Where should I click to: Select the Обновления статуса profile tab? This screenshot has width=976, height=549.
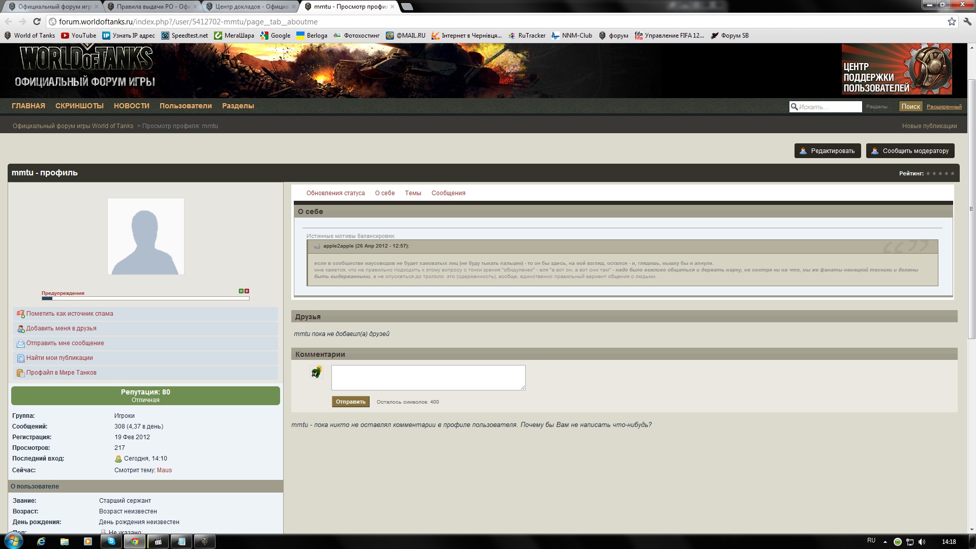point(335,193)
